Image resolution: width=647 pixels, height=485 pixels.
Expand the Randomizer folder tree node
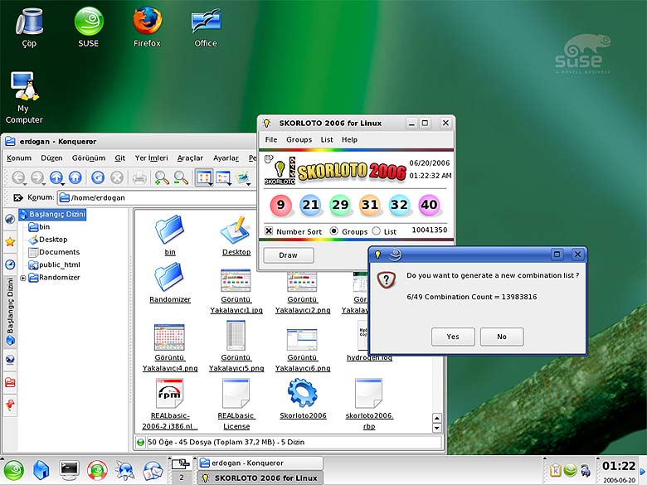pyautogui.click(x=23, y=278)
